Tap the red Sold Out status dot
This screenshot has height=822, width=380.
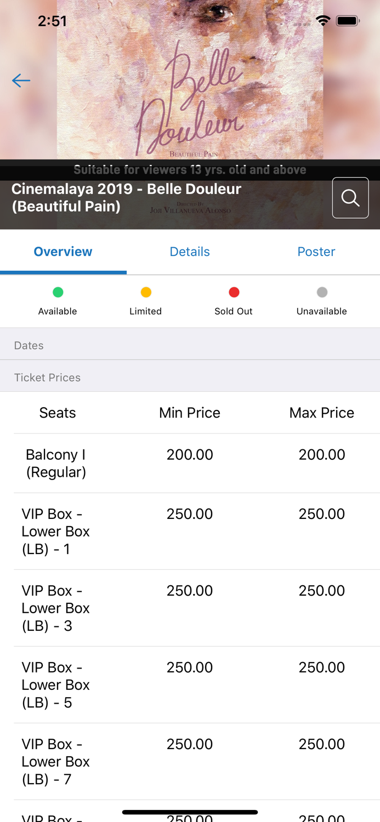[x=234, y=292]
